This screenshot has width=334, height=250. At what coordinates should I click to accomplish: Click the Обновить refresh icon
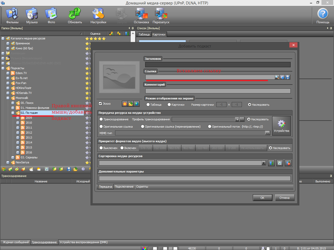point(75,16)
